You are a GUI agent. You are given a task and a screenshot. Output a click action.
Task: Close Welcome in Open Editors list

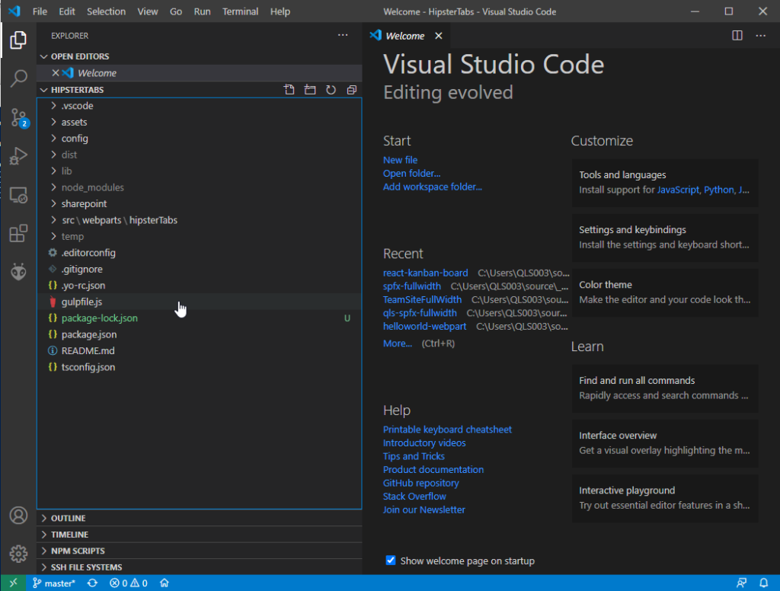56,72
